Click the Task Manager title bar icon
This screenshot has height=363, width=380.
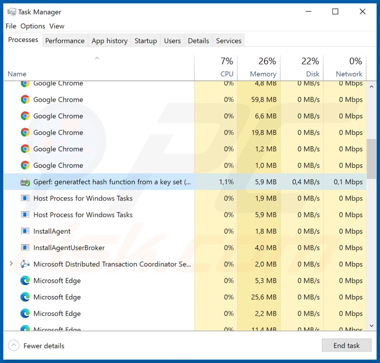(11, 12)
